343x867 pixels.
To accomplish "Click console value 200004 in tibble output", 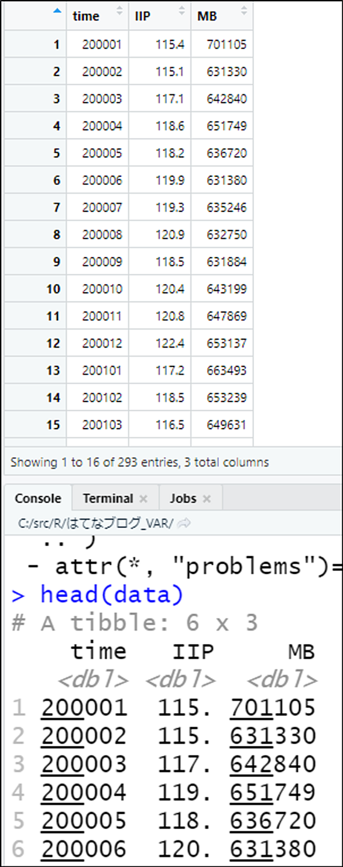I will tap(84, 791).
